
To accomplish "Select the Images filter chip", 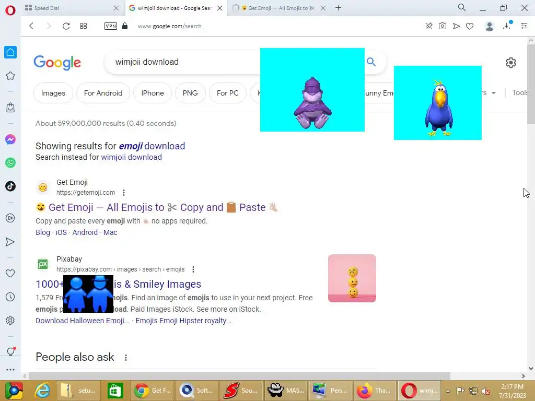I will click(x=53, y=93).
